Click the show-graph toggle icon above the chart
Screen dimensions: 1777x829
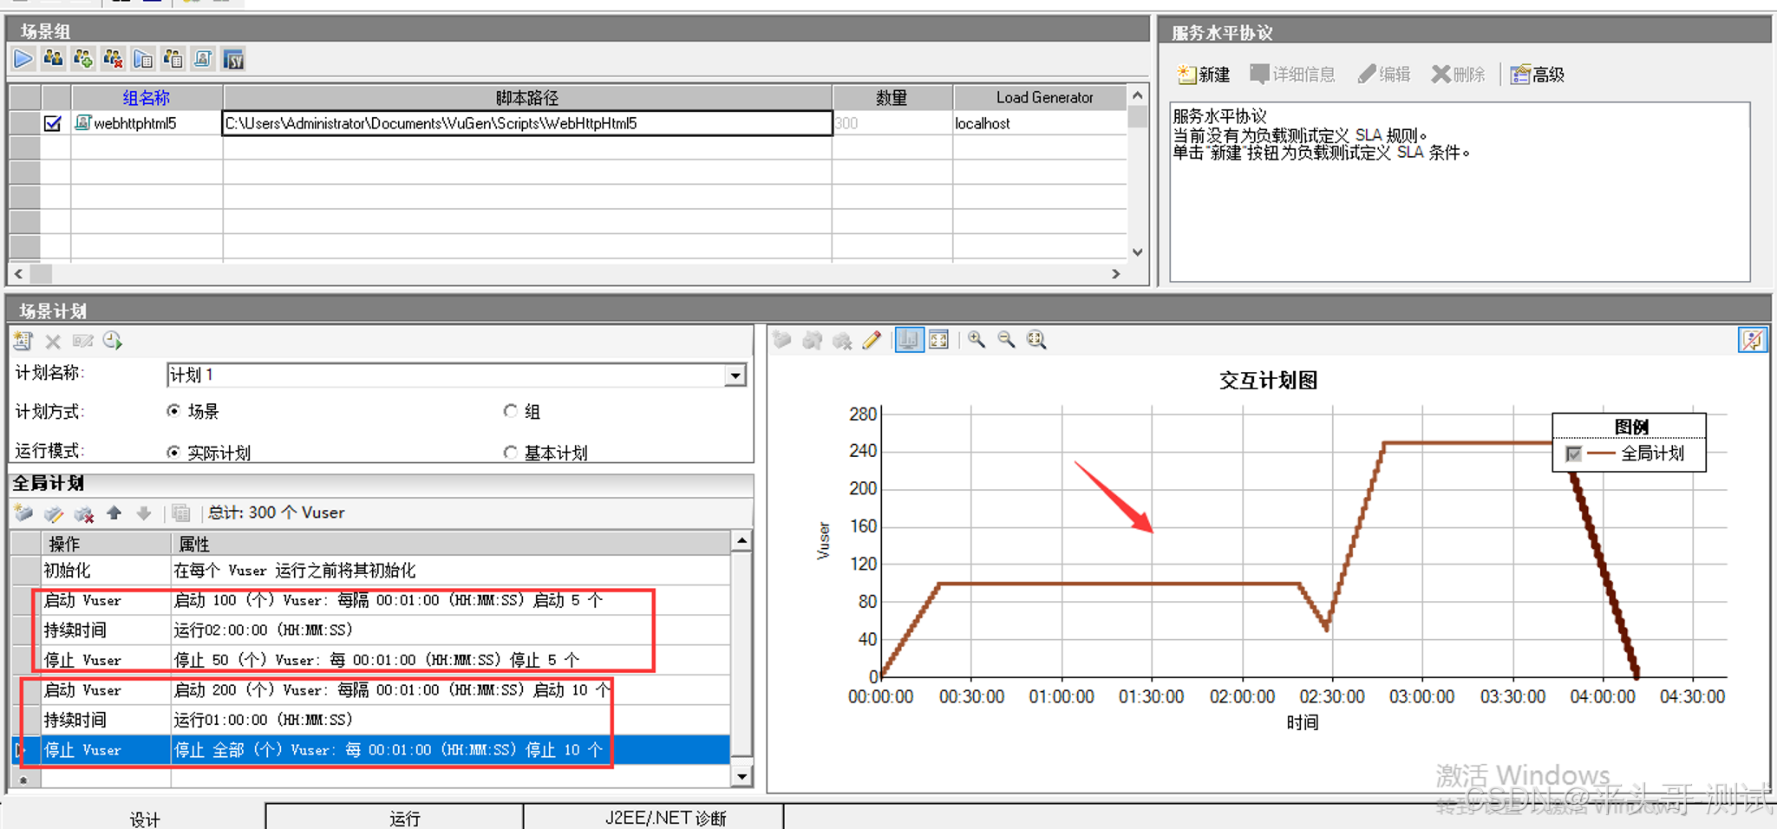point(908,340)
